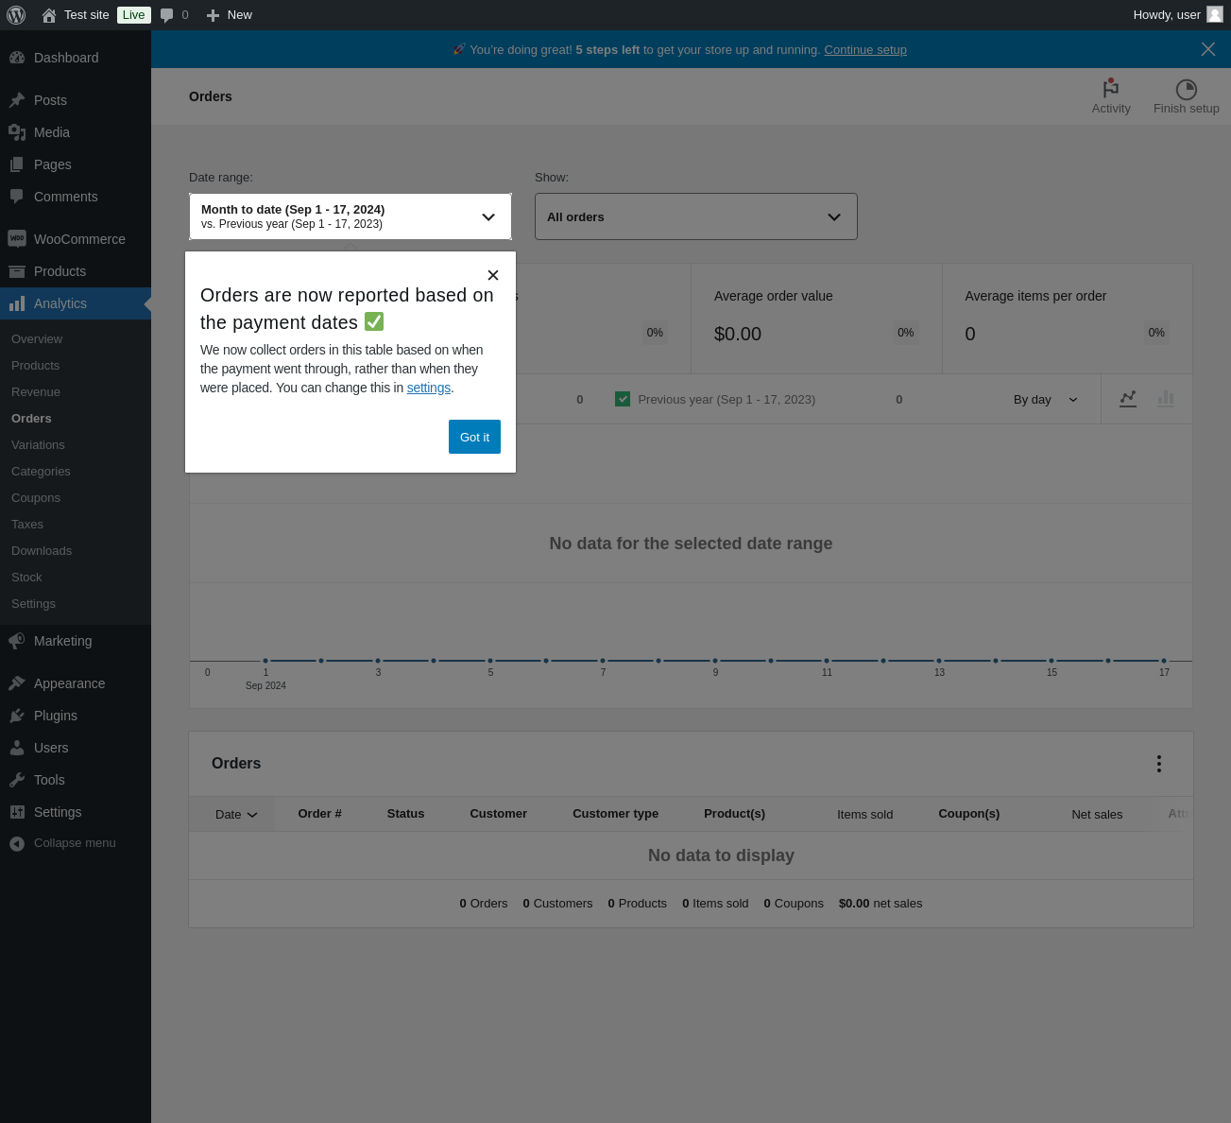The width and height of the screenshot is (1231, 1123).
Task: Dismiss the setup banner with X
Action: 1207,49
